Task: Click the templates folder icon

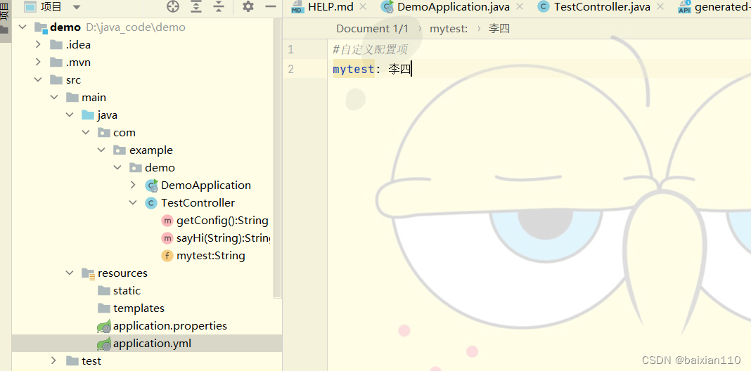Action: [104, 308]
